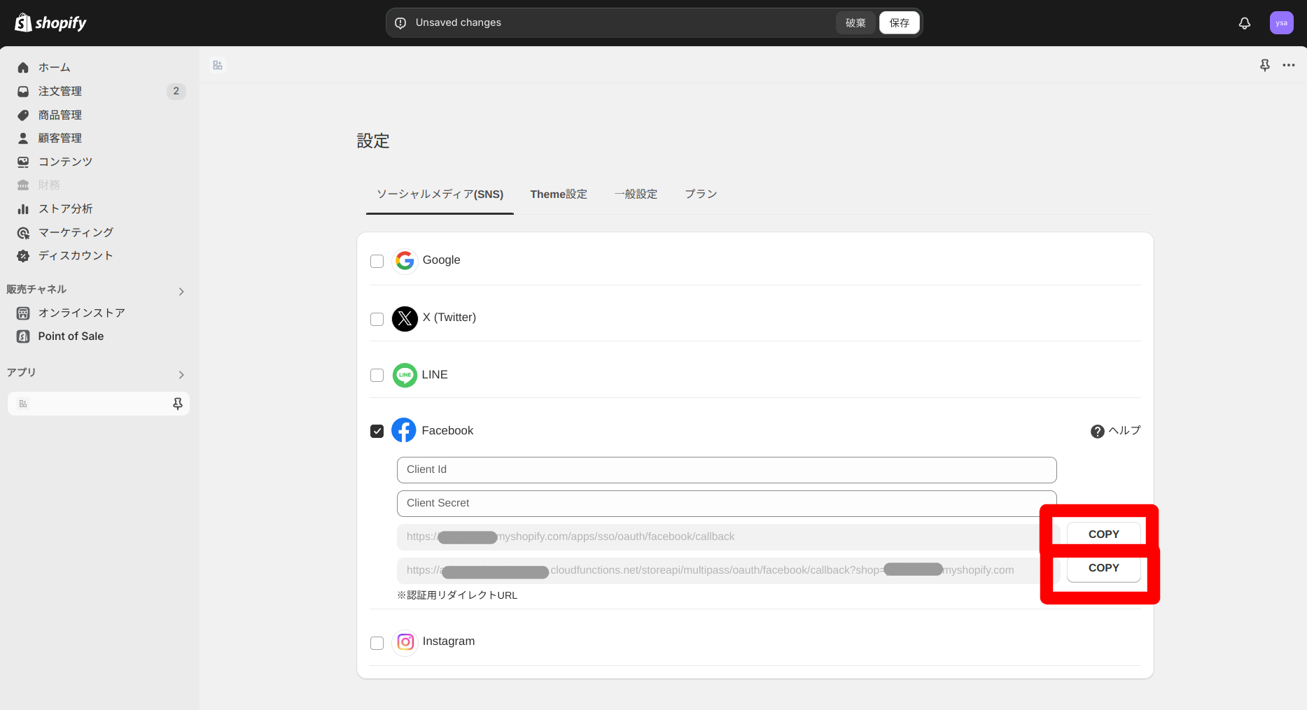Expand the 販売チャネル section chevron

[181, 292]
